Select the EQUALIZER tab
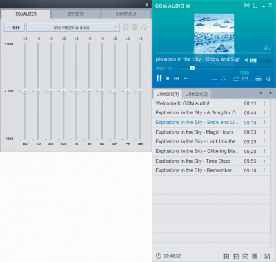Image resolution: width=276 pixels, height=262 pixels. tap(26, 14)
